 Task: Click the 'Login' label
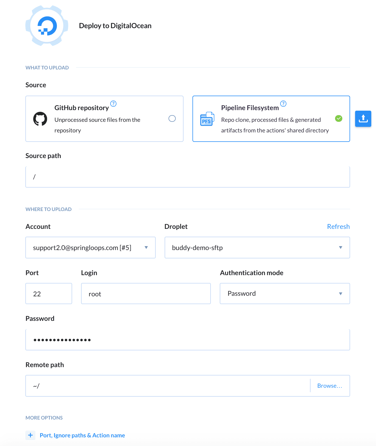pyautogui.click(x=89, y=273)
